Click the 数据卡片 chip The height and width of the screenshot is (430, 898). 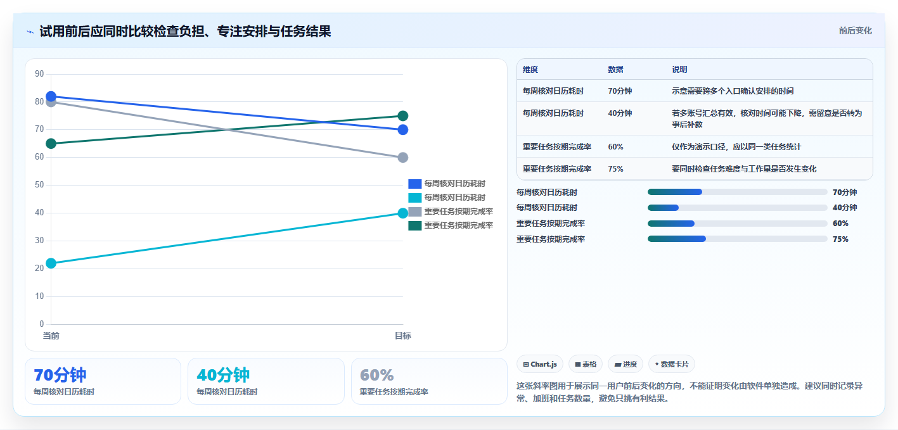672,364
